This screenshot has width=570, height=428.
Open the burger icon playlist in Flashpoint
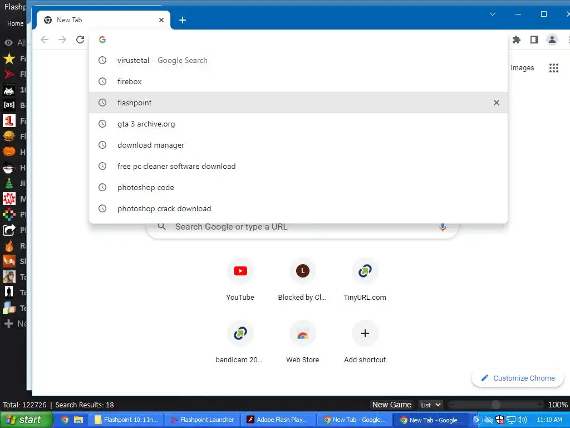click(9, 137)
